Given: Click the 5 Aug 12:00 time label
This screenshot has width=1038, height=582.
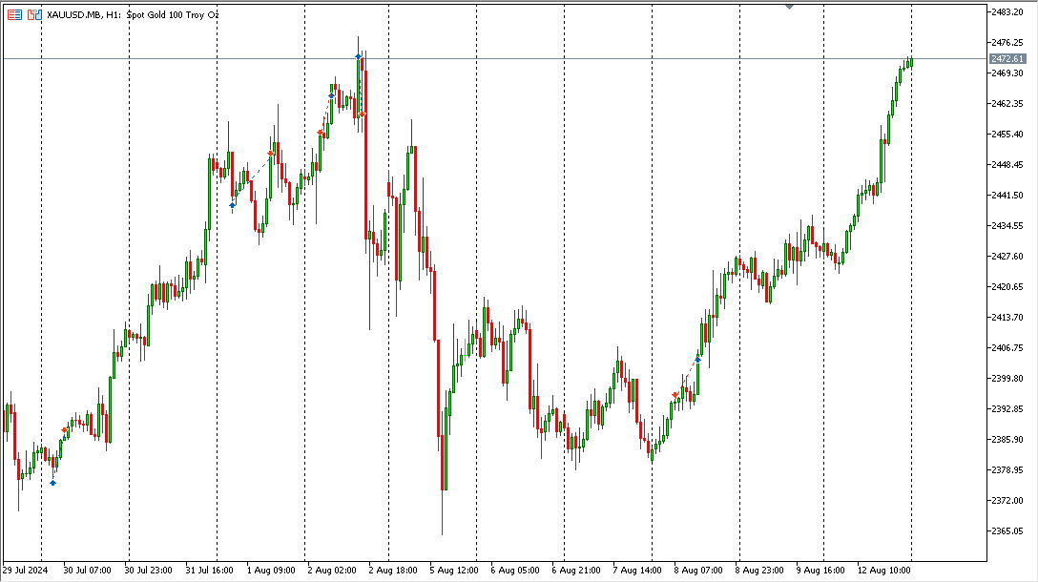Looking at the screenshot, I should click(453, 571).
